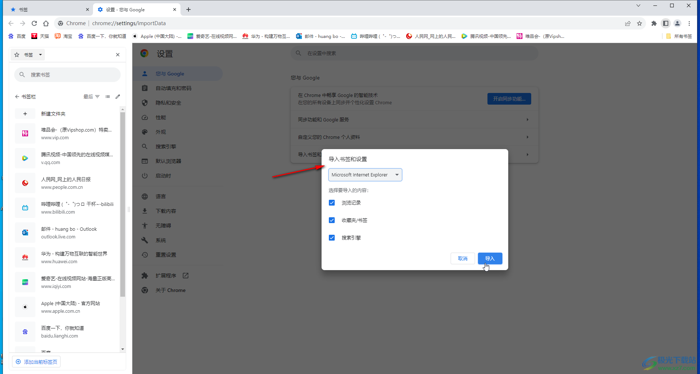Open the 华为 bookmark in side panel
Screen dimensions: 700x374
67,257
